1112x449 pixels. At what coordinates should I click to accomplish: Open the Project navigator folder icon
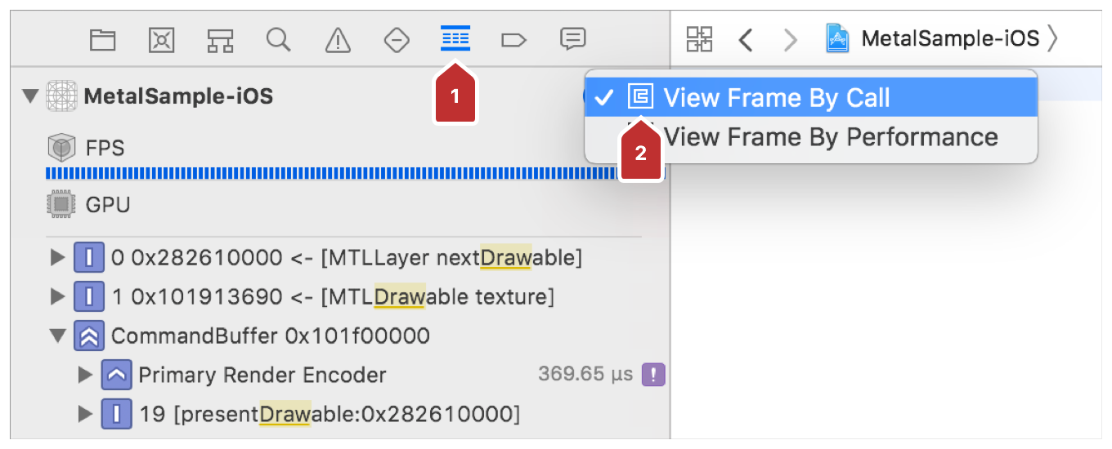[x=102, y=39]
